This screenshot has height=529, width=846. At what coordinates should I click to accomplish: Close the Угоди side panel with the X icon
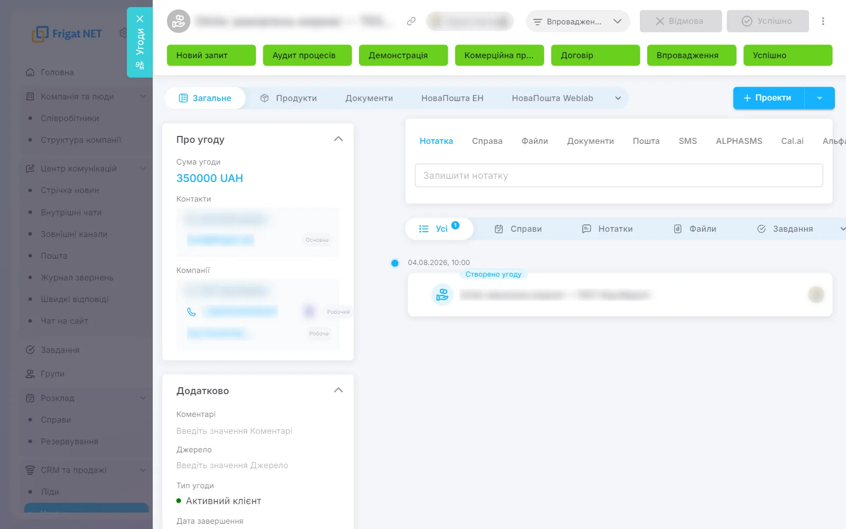(140, 19)
